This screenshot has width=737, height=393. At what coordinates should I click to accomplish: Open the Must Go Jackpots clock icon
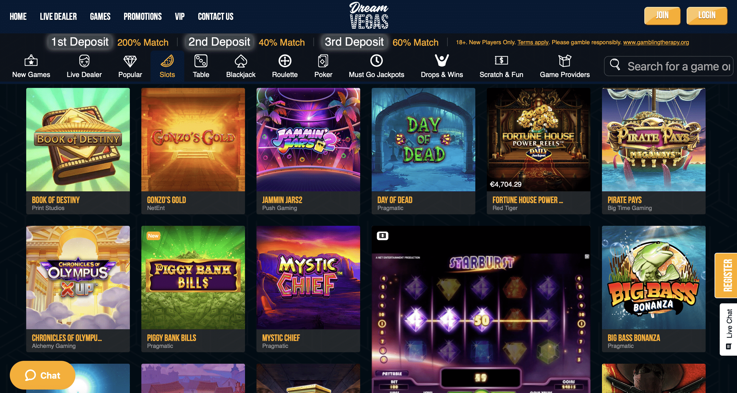pyautogui.click(x=376, y=61)
